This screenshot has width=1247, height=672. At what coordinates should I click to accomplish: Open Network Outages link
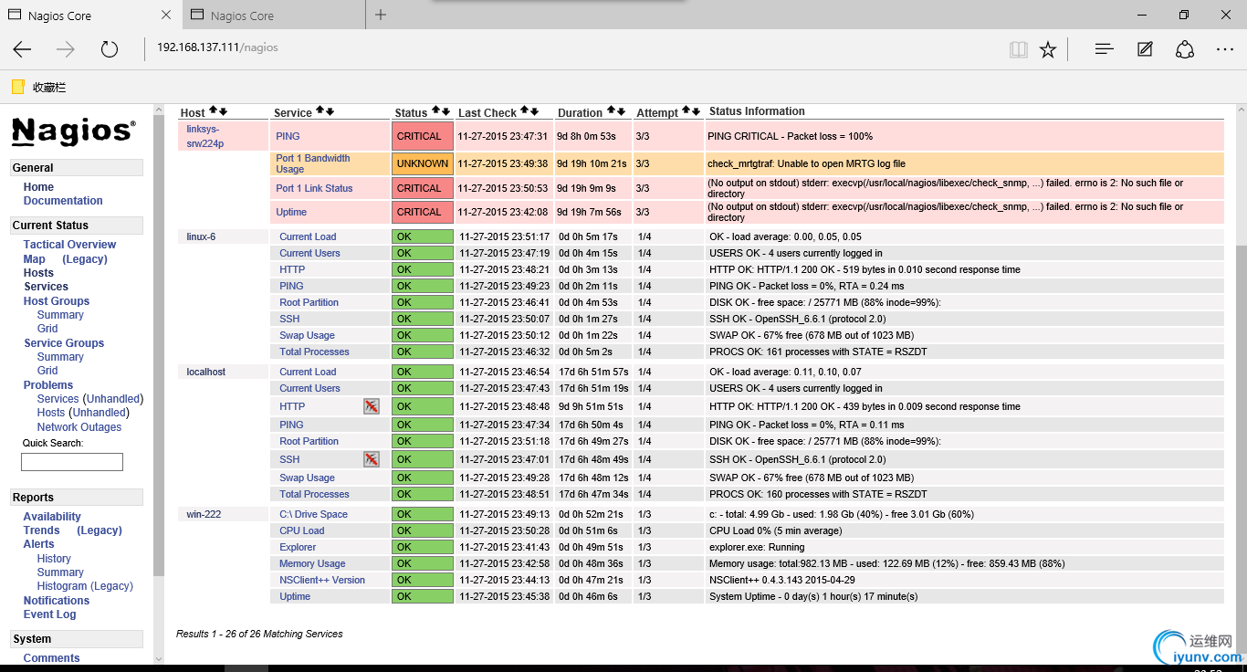coord(79,427)
